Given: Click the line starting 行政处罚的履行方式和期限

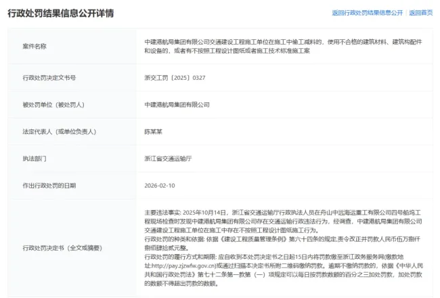Looking at the screenshot, I should (x=274, y=257).
